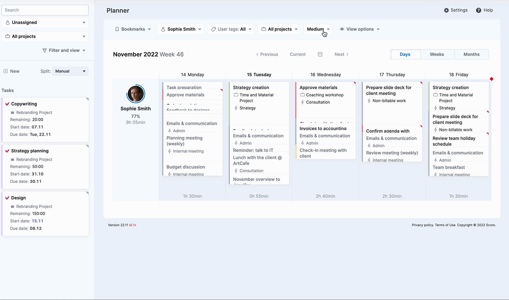Click the tag icon beside User tags
The image size is (509, 300).
tap(214, 29)
